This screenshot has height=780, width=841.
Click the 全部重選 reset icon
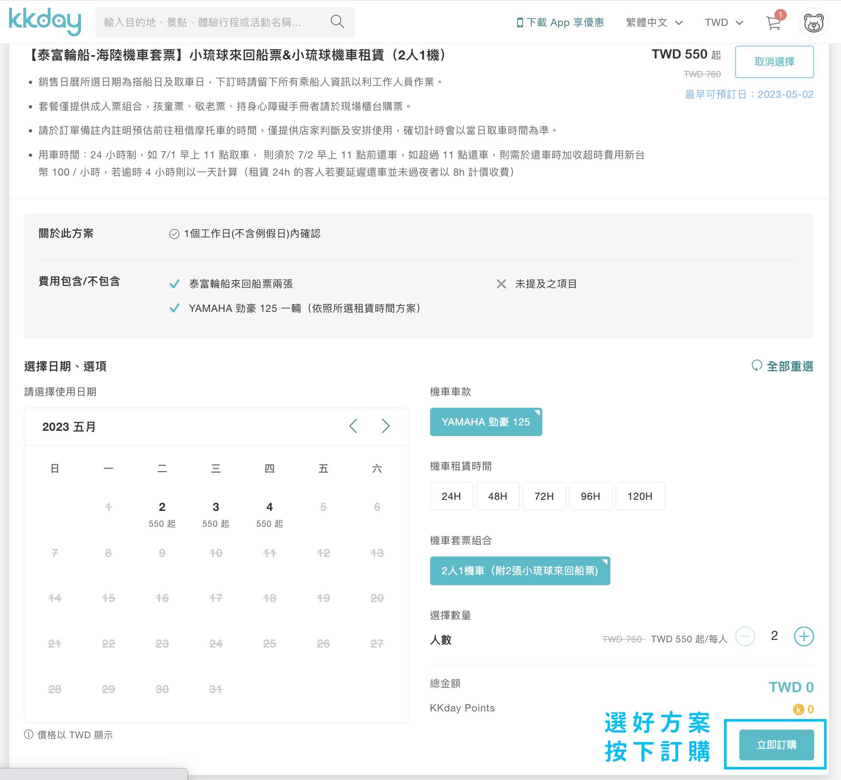(x=757, y=366)
